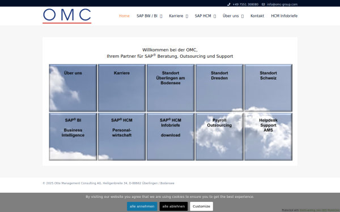Accept all cookies with alle annehmen
340x212 pixels.
[x=142, y=206]
